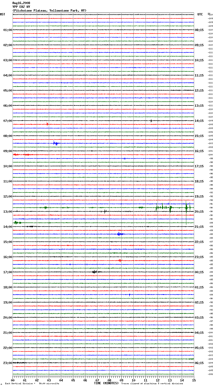Select the "04:00" MST time label
Image resolution: width=214 pixels, height=387 pixels.
(x=8, y=75)
